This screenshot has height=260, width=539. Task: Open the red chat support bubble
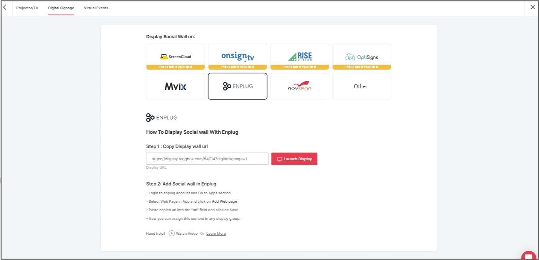point(529,256)
